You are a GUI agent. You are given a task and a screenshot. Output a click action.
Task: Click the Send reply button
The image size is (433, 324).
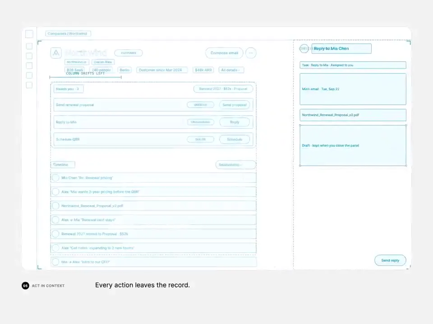(x=390, y=261)
